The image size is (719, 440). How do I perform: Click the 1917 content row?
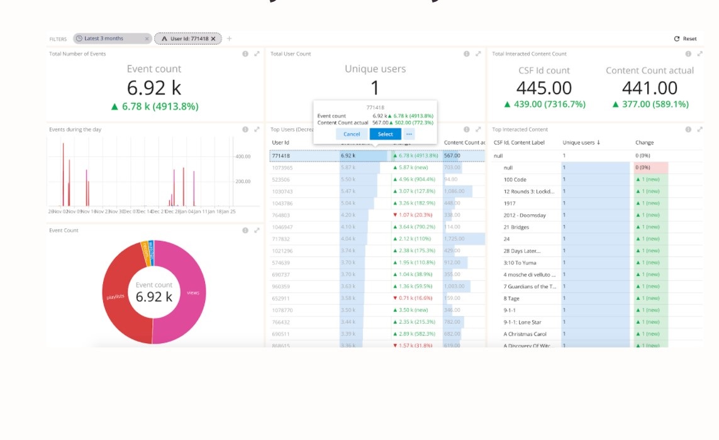[598, 204]
